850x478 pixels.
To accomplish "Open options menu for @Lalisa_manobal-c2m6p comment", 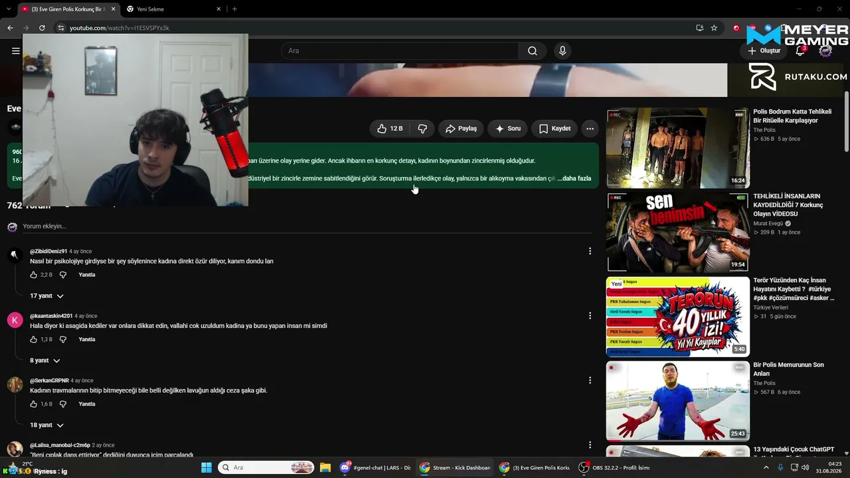I will [x=590, y=445].
